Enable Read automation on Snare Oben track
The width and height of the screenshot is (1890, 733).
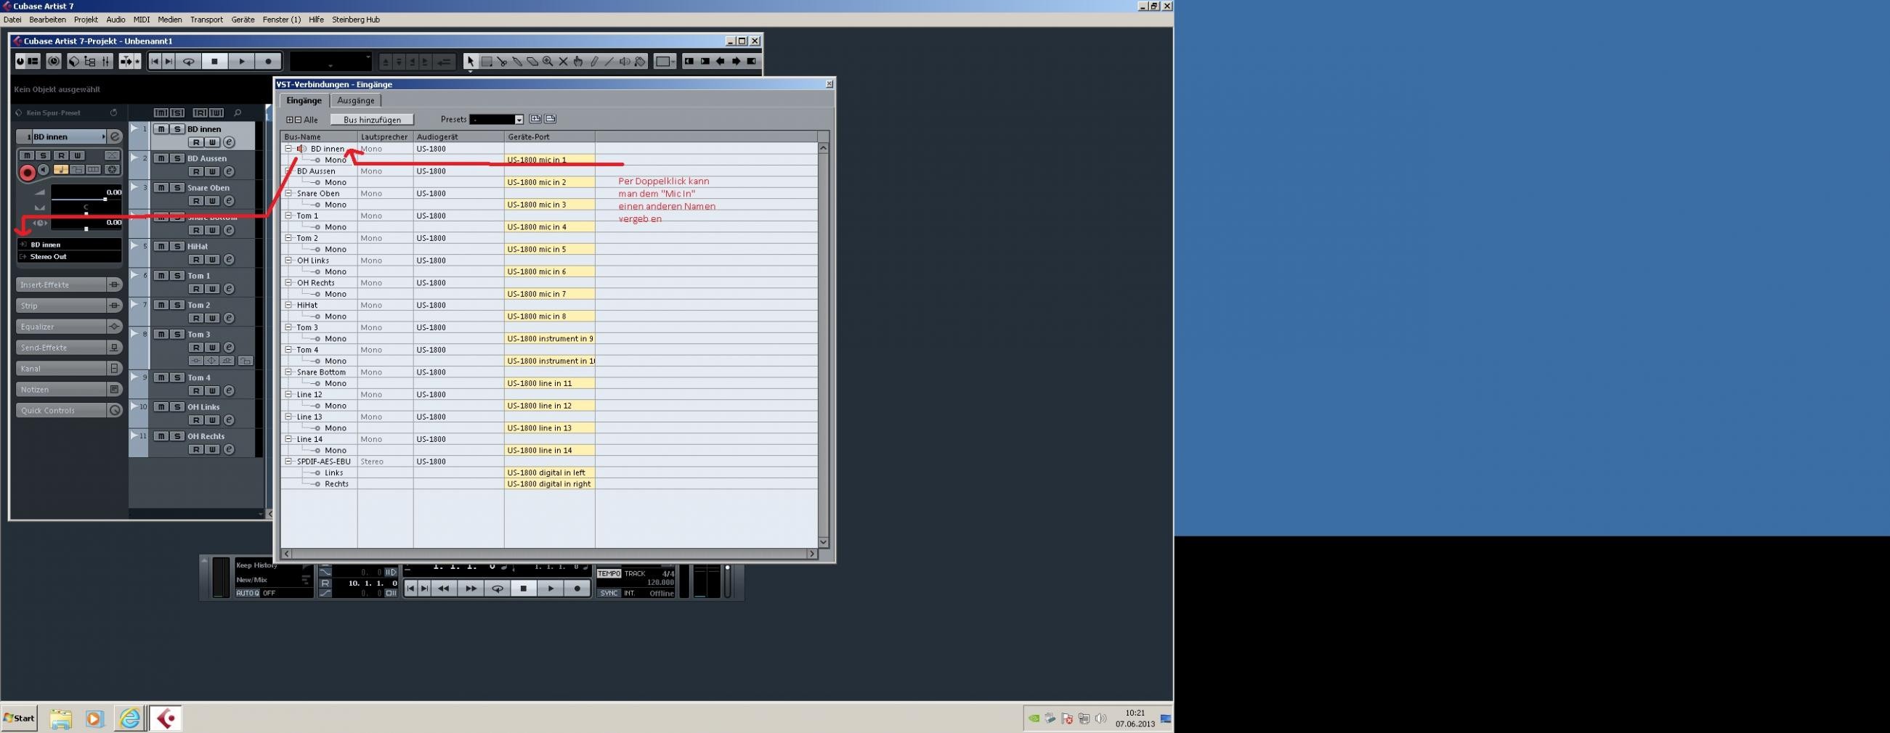pos(196,201)
